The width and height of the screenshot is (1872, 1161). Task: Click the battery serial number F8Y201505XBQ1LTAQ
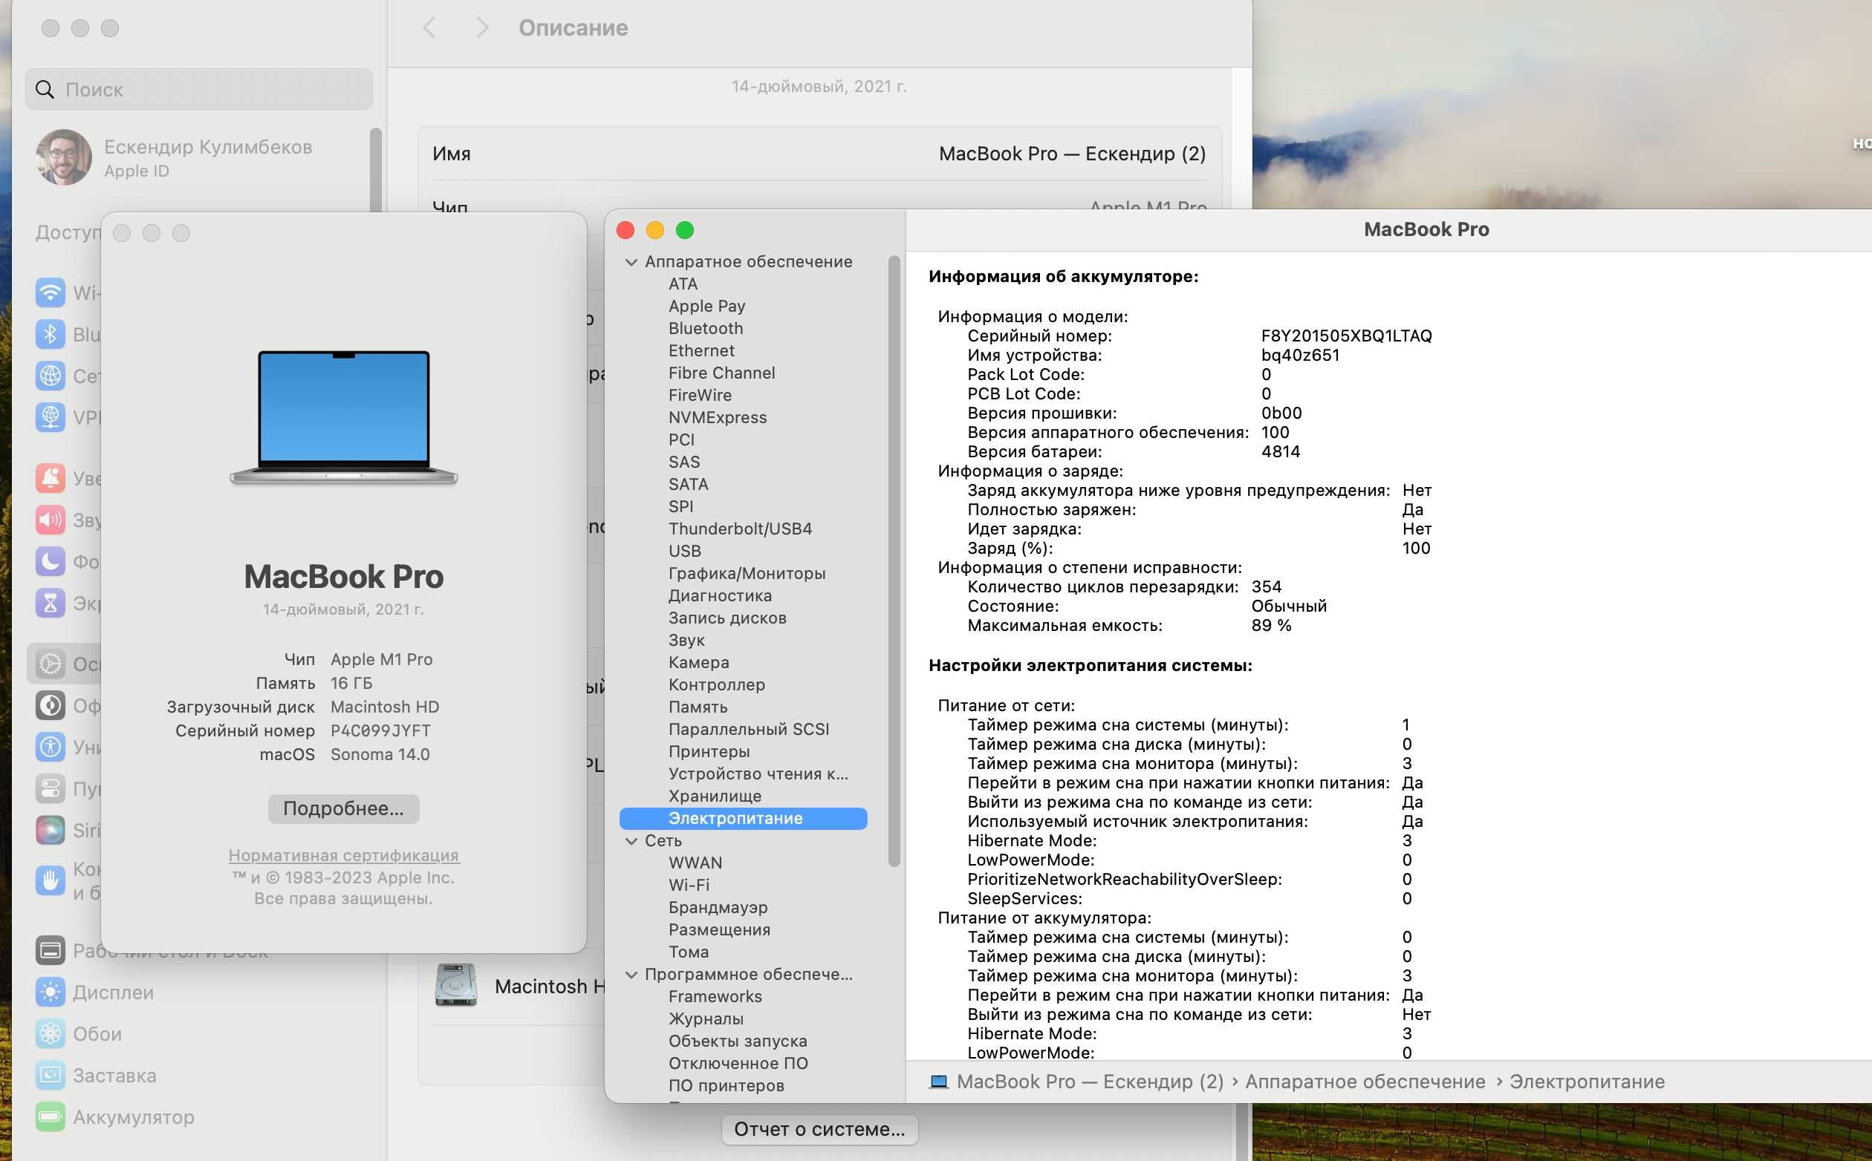1347,336
